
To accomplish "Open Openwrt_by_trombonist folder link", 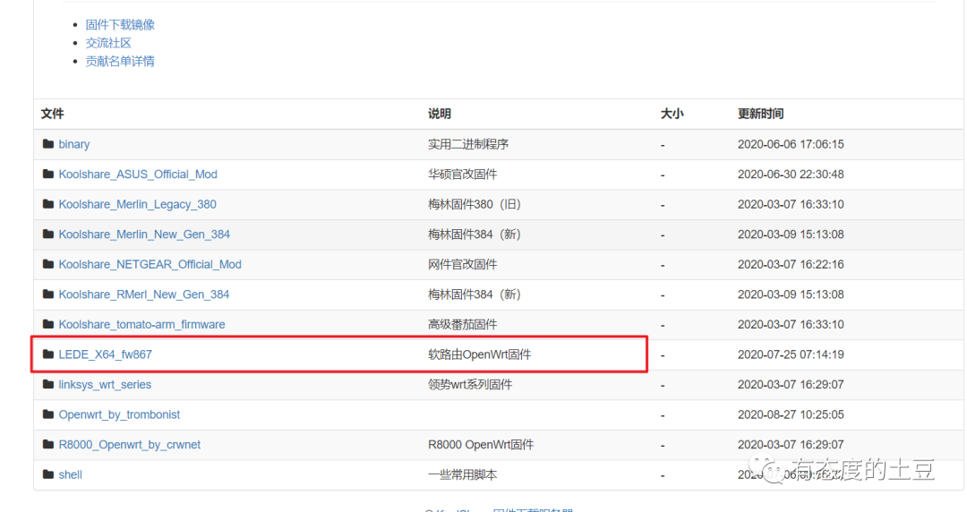I will point(119,414).
